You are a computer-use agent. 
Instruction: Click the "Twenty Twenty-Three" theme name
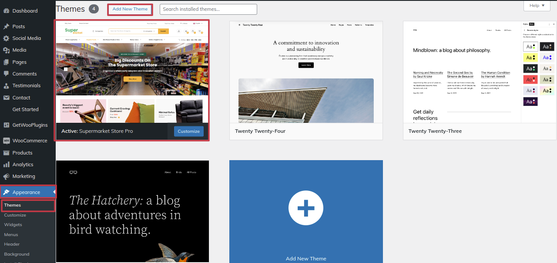click(435, 131)
